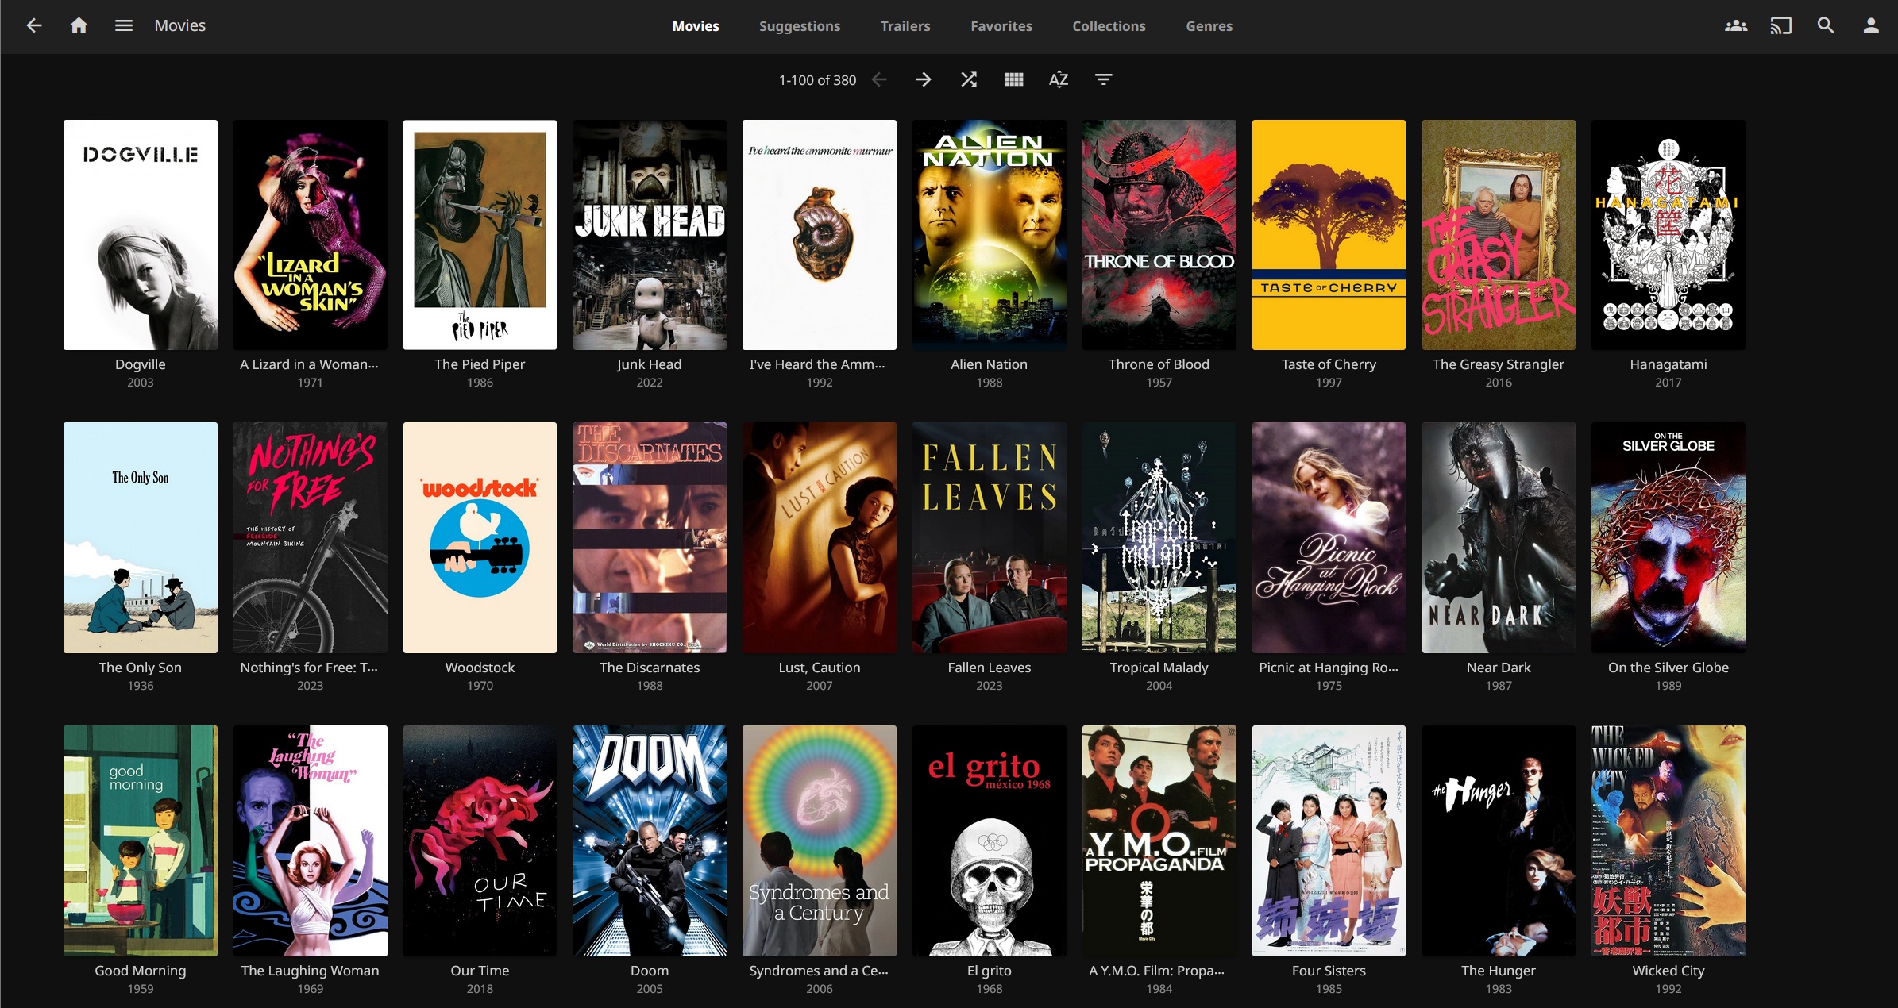Open the Doom poster
The image size is (1898, 1008).
coord(650,841)
